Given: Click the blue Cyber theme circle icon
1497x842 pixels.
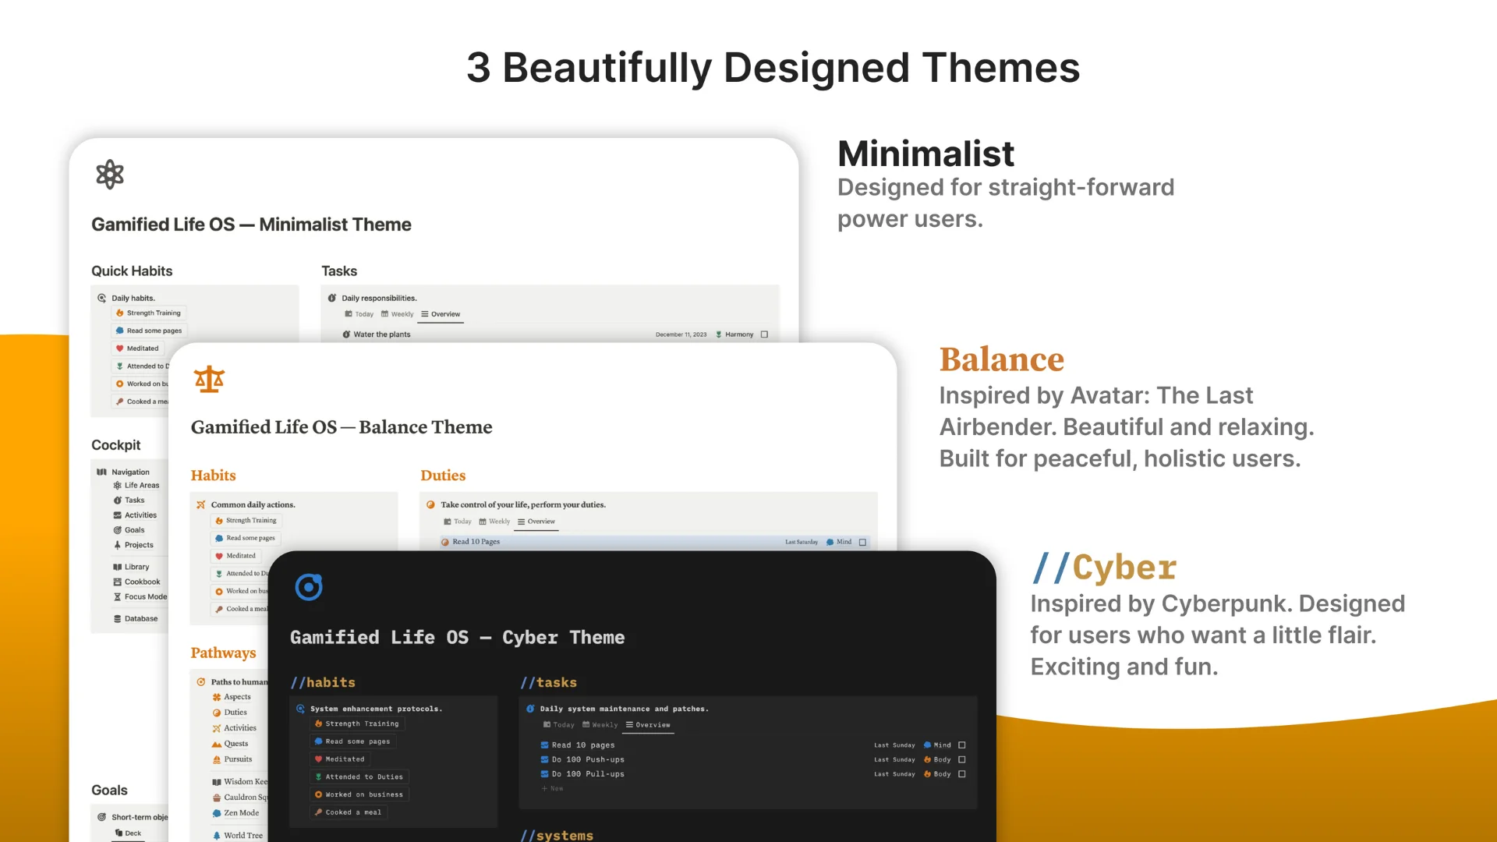Looking at the screenshot, I should (309, 587).
